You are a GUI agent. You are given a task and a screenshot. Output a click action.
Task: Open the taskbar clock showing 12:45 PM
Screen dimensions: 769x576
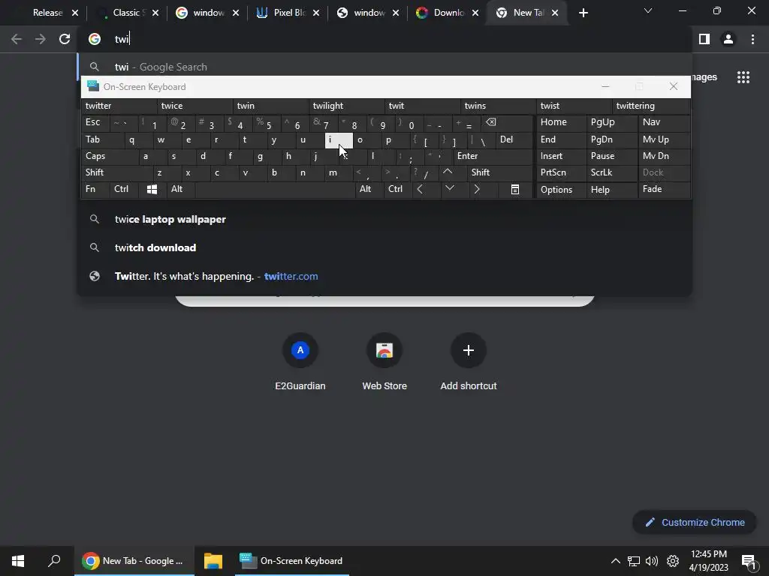coord(709,561)
